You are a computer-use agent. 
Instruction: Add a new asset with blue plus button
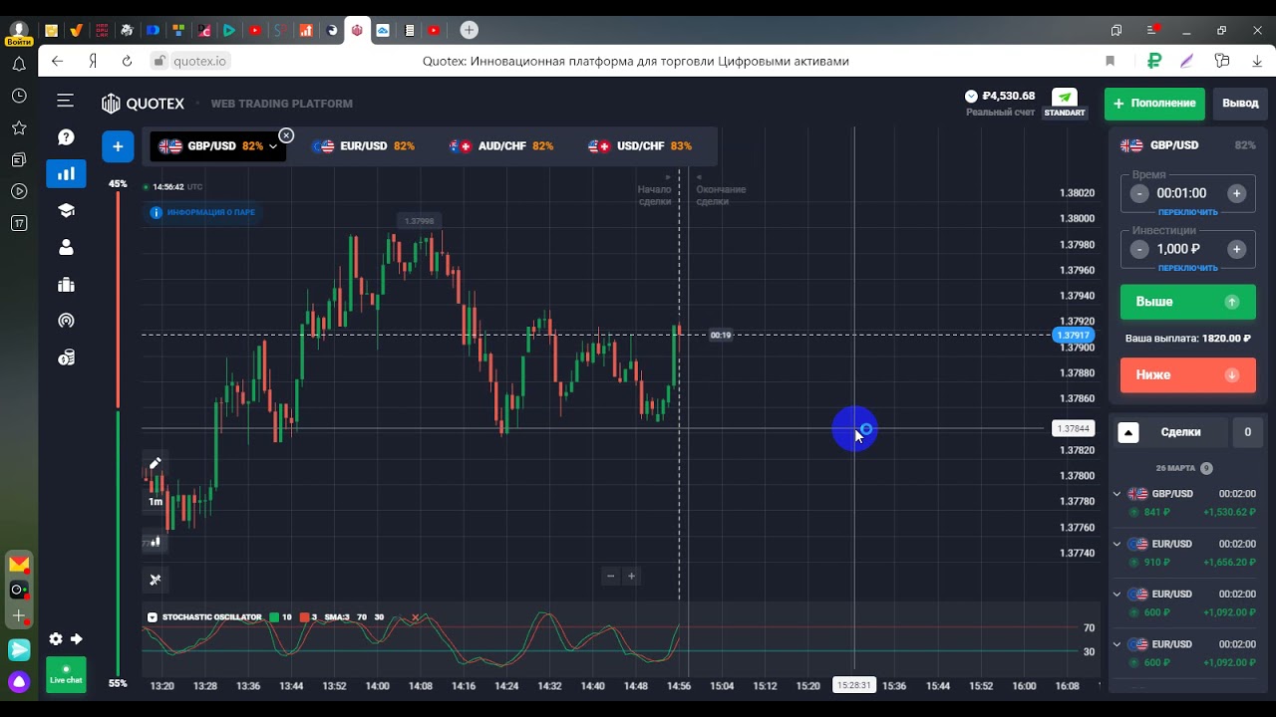[x=118, y=146]
